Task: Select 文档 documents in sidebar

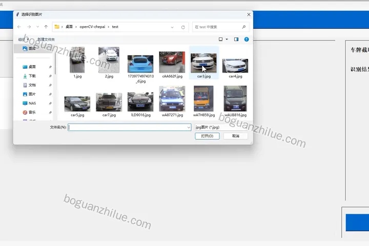Action: click(32, 85)
